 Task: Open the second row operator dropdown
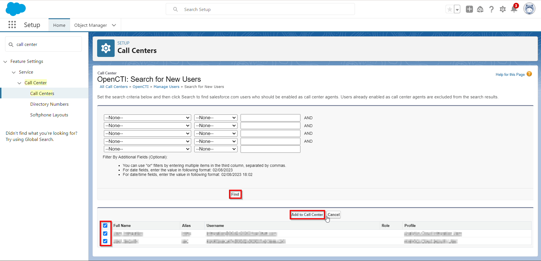[x=216, y=125]
